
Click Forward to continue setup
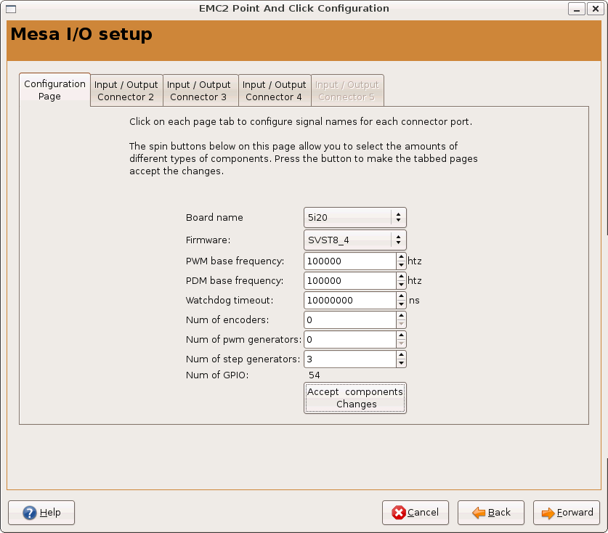567,513
